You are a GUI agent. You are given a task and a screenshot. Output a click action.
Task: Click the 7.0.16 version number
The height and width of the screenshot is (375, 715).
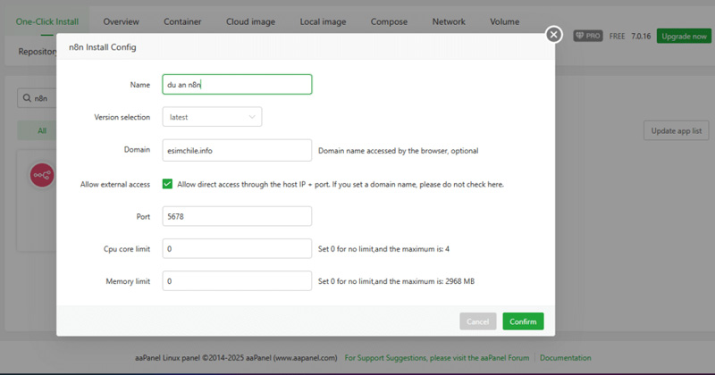coord(641,36)
